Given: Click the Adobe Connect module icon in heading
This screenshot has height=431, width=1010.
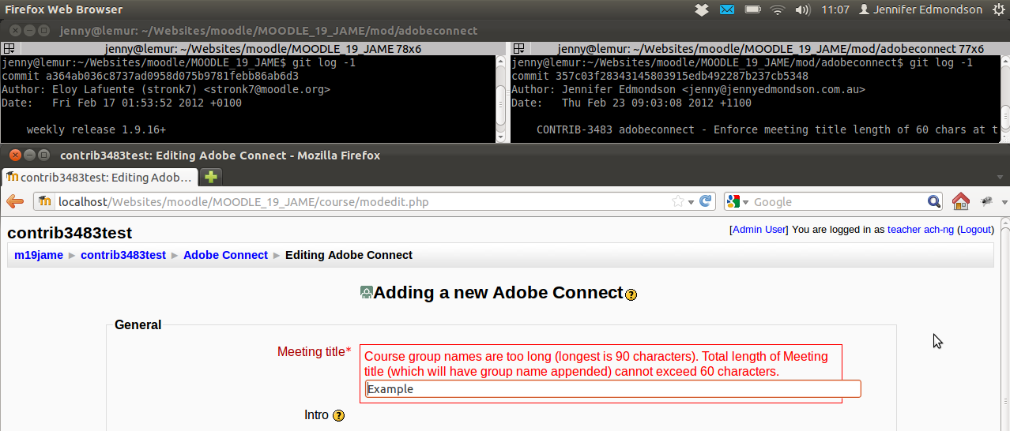Looking at the screenshot, I should point(367,293).
